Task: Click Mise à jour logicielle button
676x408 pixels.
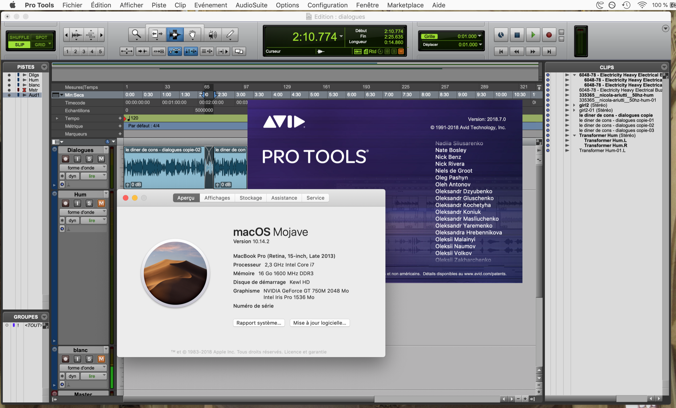Action: coord(320,323)
